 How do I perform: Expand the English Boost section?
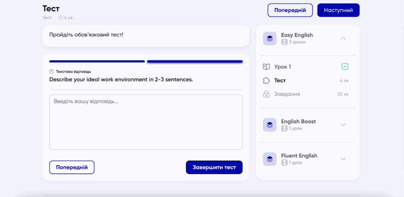pos(343,125)
